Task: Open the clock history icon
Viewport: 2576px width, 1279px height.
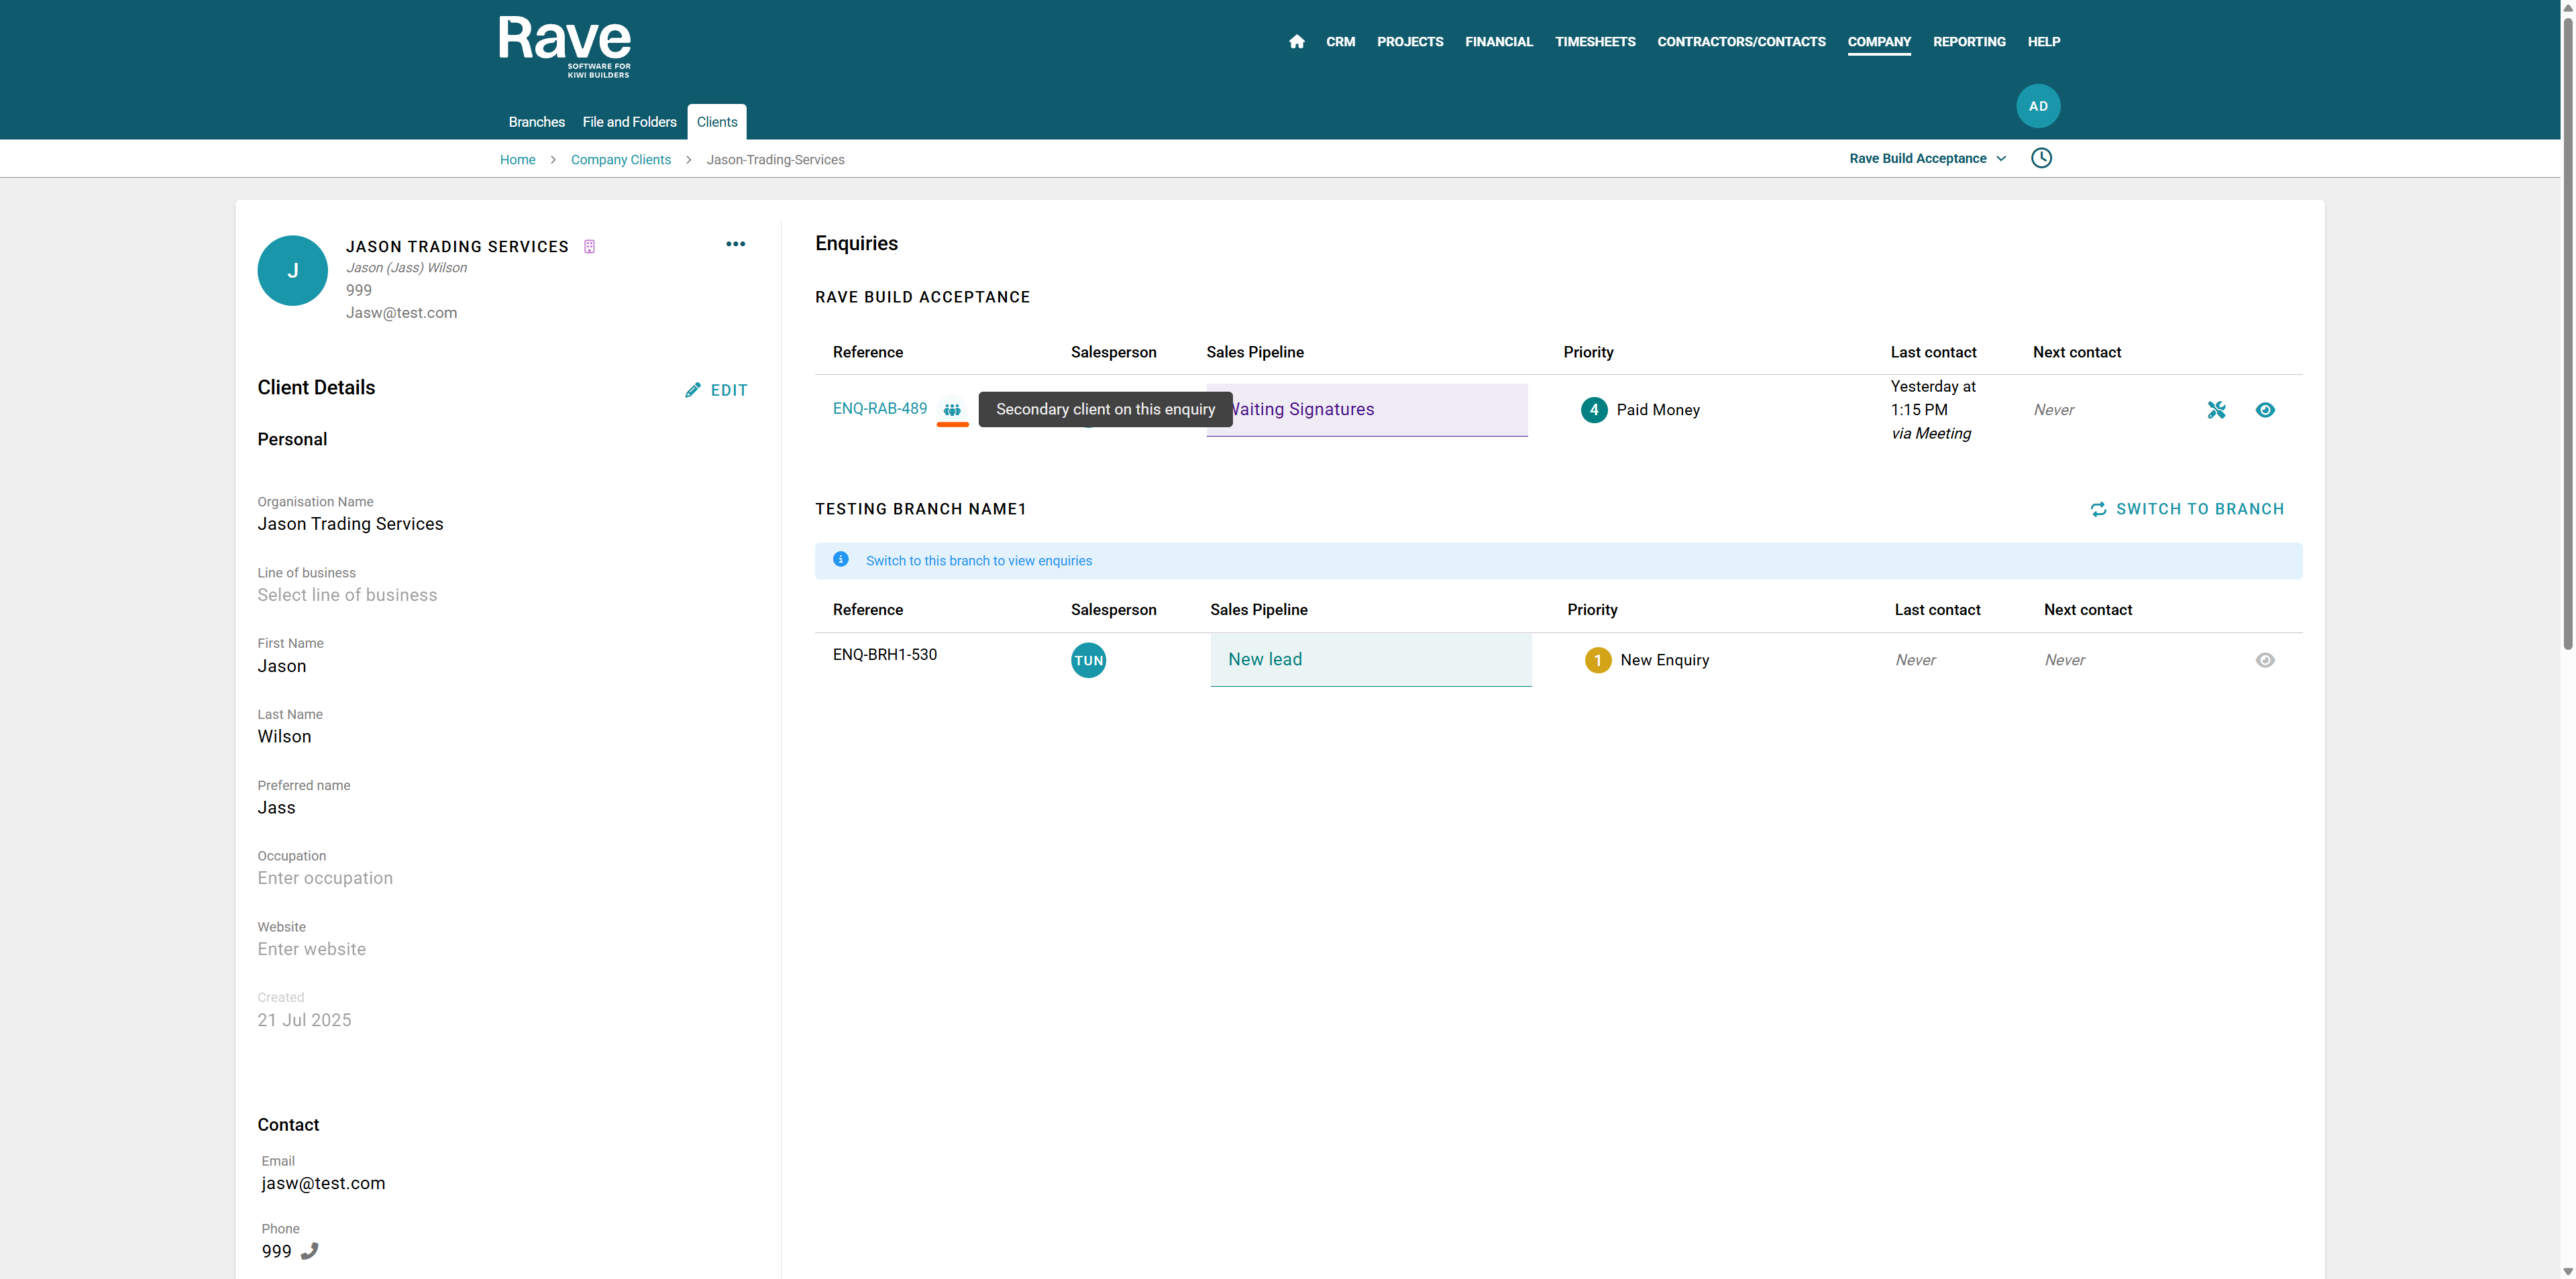Action: point(2041,158)
